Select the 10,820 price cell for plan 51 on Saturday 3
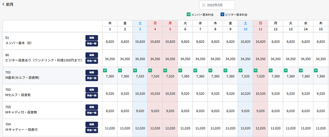Image resolution: width=329 pixels, height=137 pixels. pyautogui.click(x=140, y=41)
